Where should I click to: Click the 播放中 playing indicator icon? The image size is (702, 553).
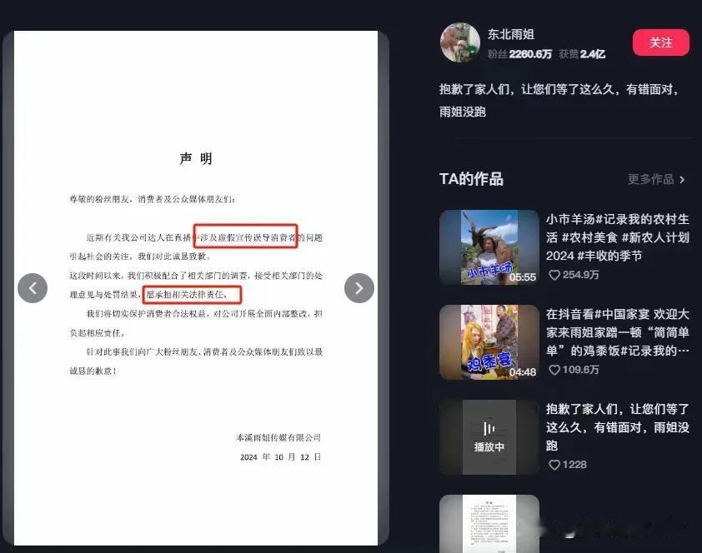(x=489, y=429)
